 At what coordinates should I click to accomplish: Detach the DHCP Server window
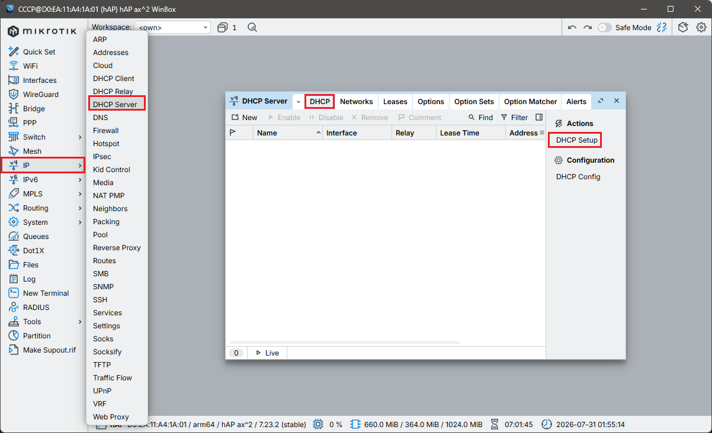pos(600,101)
